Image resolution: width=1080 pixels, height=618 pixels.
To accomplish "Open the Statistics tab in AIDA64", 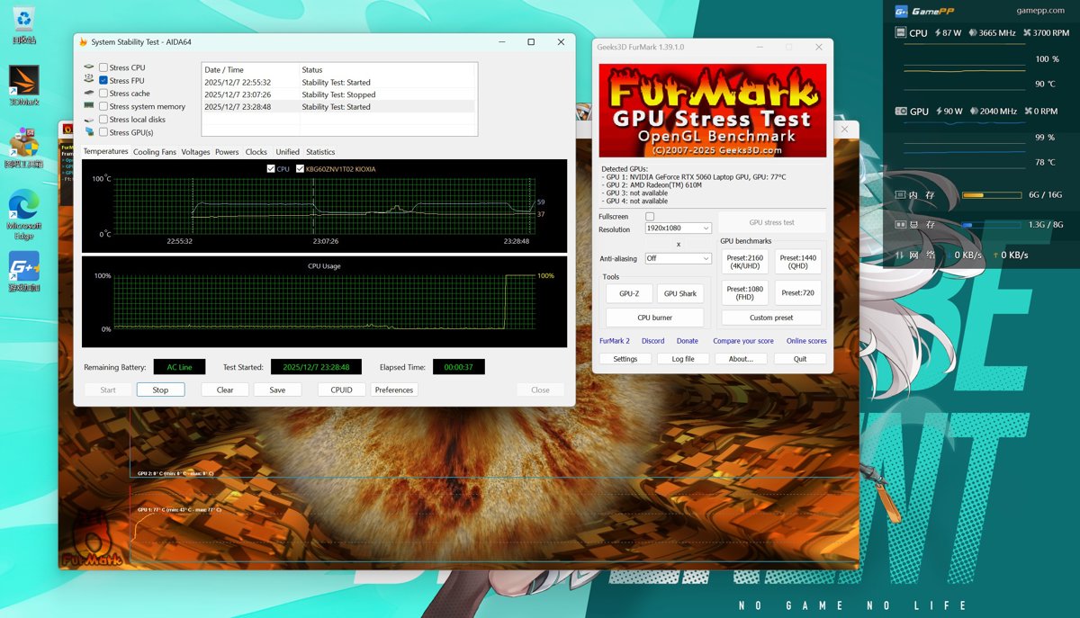I will click(320, 152).
